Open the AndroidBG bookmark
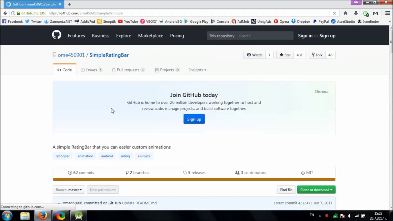The width and height of the screenshot is (393, 221). coord(170,21)
